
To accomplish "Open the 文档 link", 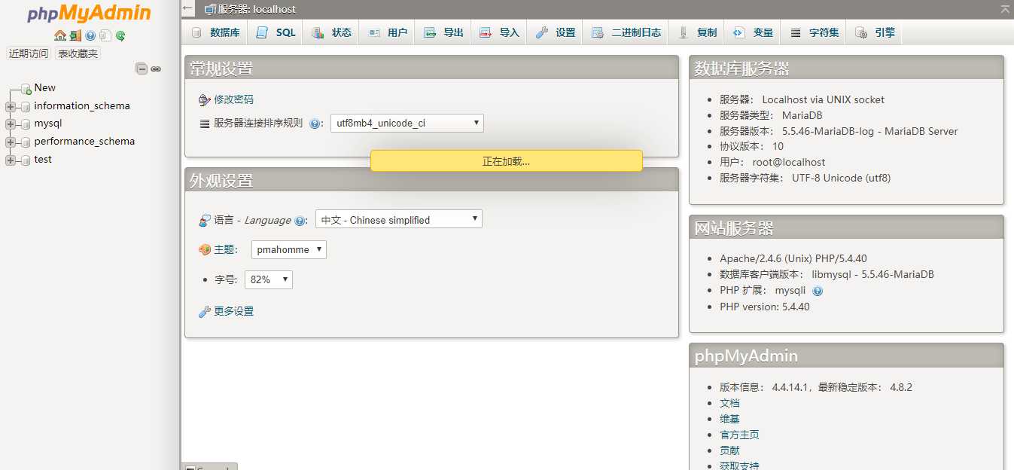I will (729, 403).
